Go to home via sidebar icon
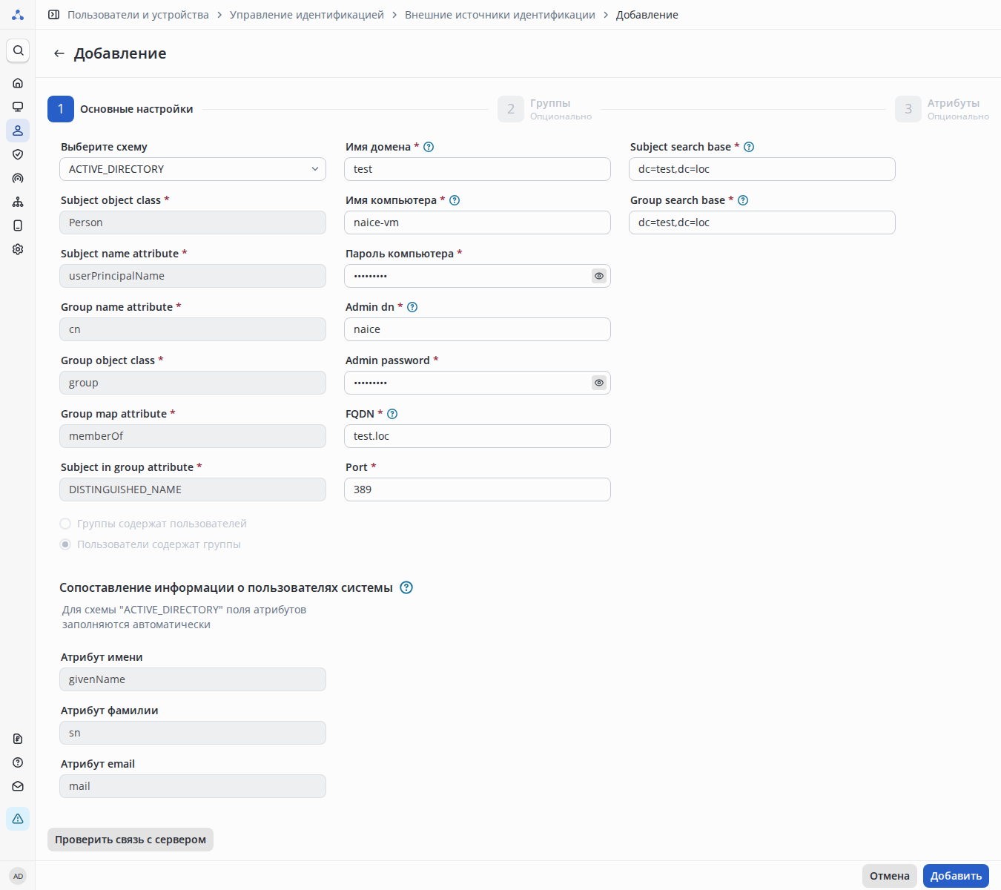 18,83
